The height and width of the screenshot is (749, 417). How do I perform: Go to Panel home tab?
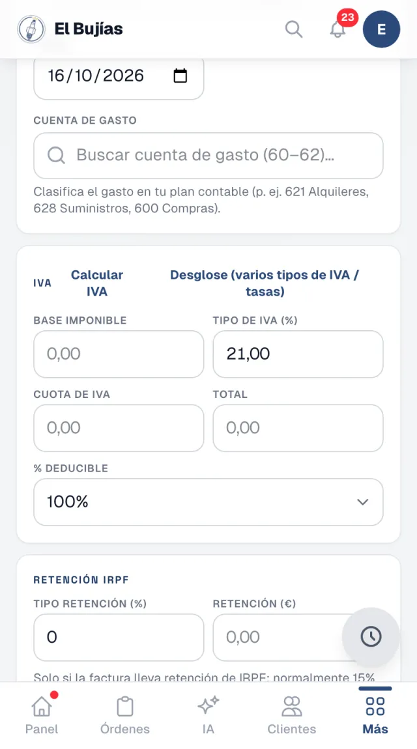[x=42, y=714]
